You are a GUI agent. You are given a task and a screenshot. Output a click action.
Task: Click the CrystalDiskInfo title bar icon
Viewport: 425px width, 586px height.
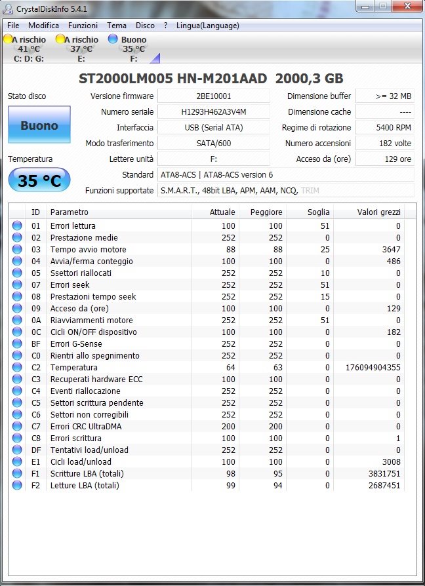click(x=8, y=9)
